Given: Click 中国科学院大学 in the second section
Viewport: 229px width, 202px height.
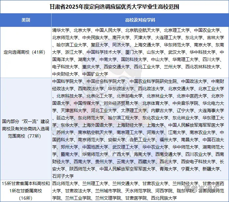Looking at the screenshot, I should tap(67, 81).
